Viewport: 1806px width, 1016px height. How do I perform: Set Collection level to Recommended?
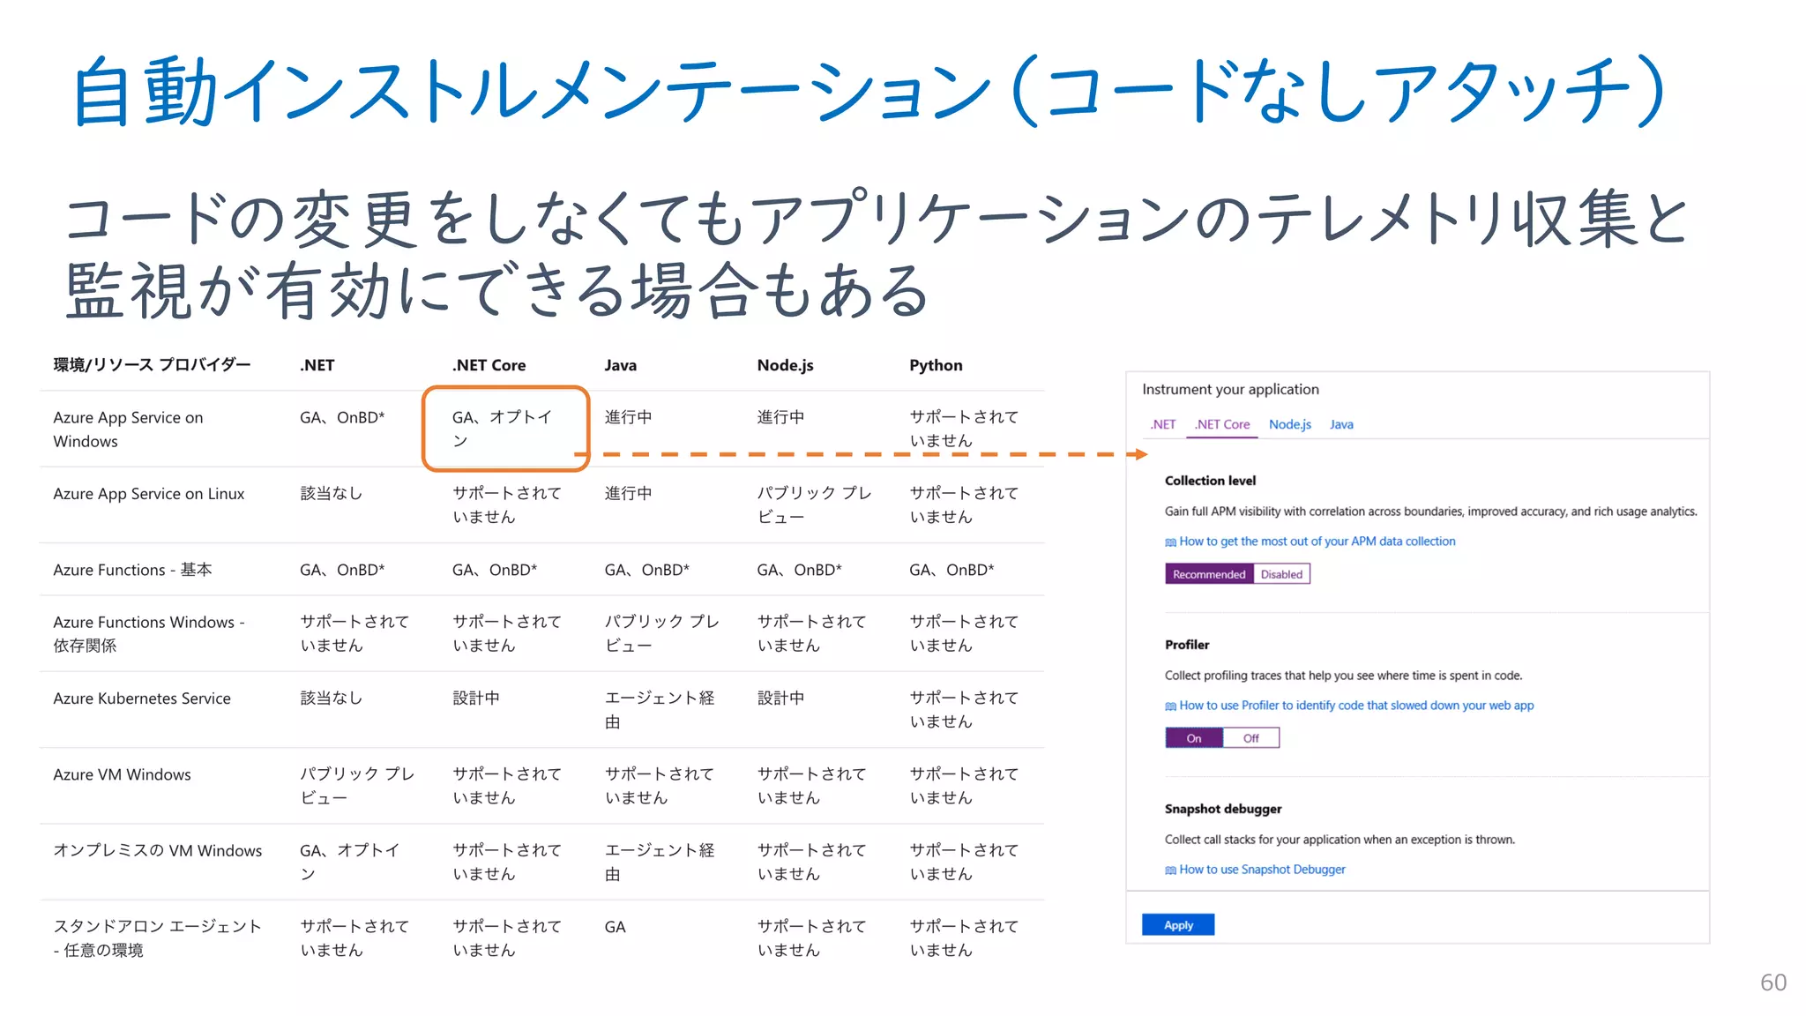tap(1209, 574)
